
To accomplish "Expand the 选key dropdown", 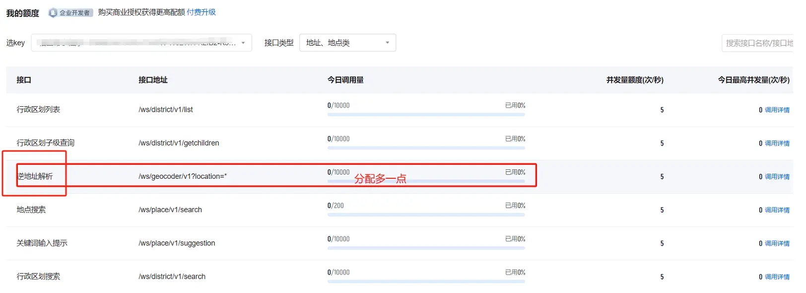I will pyautogui.click(x=141, y=43).
